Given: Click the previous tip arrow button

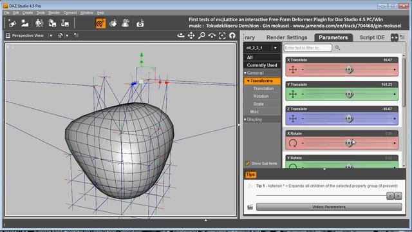Looking at the screenshot, I should pos(390,196).
